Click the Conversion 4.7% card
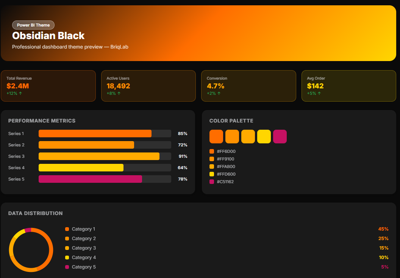The width and height of the screenshot is (400, 278). [x=248, y=86]
